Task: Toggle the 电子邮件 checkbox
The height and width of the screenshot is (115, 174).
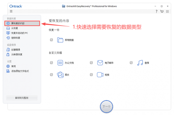Action: (91, 63)
